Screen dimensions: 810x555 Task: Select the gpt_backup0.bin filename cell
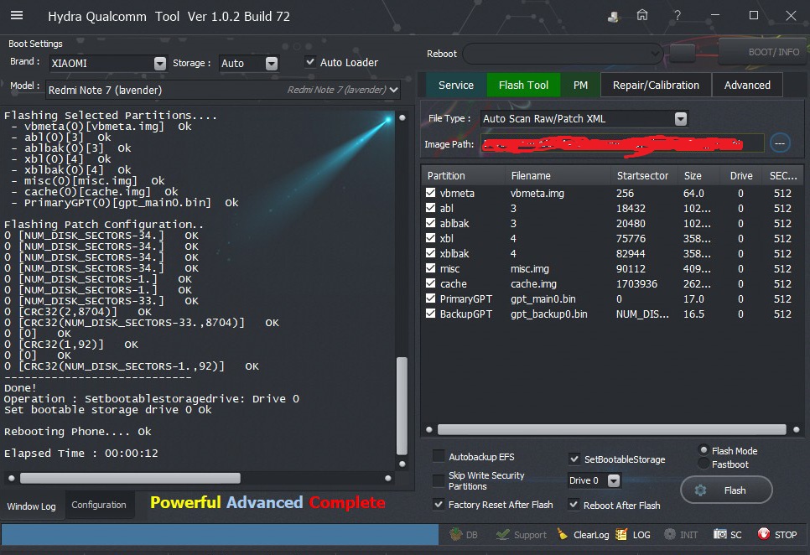[549, 314]
